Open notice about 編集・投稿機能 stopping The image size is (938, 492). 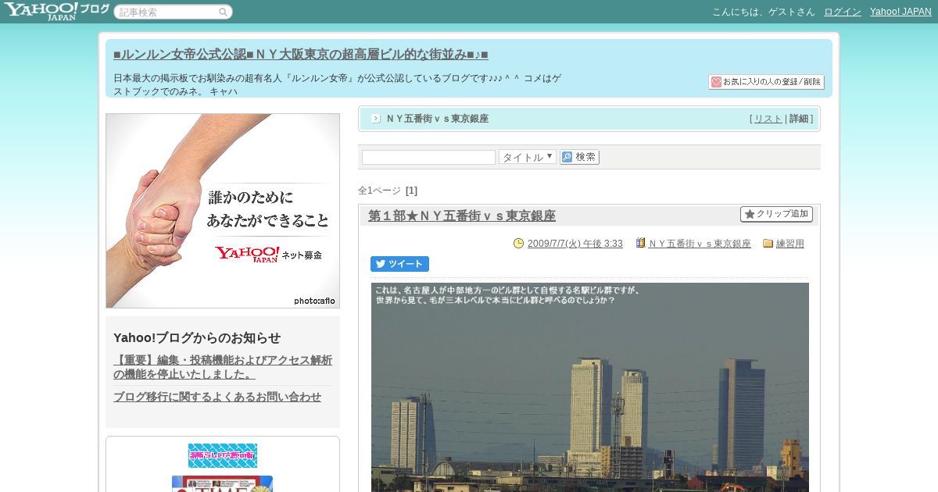[x=223, y=367]
